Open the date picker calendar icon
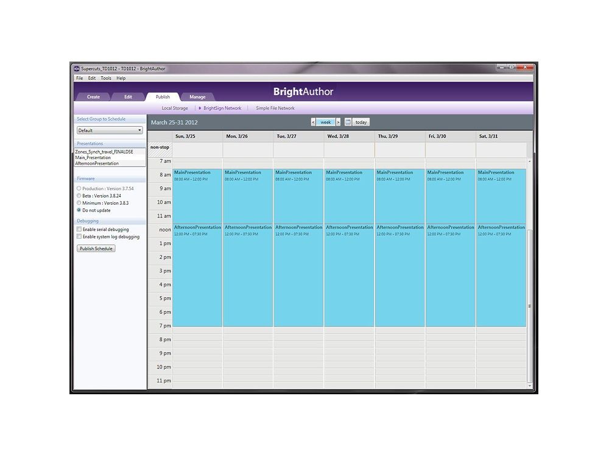 pos(348,122)
